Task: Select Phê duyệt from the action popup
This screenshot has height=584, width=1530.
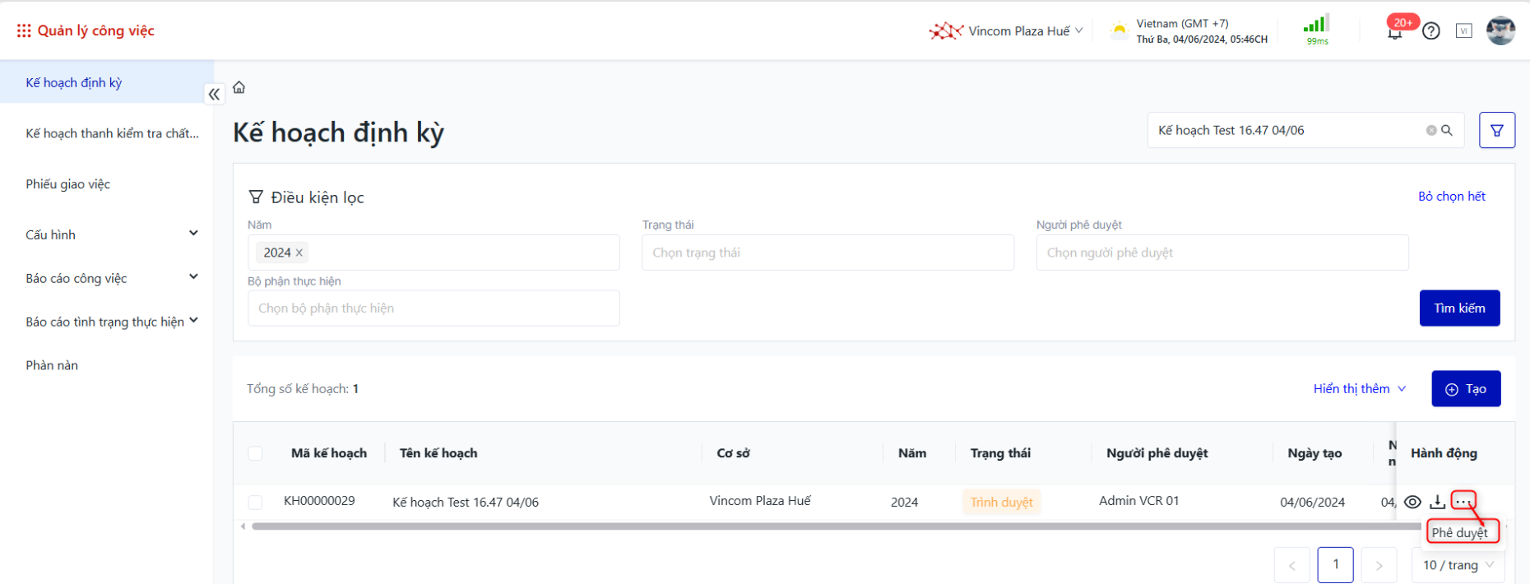Action: [1460, 532]
